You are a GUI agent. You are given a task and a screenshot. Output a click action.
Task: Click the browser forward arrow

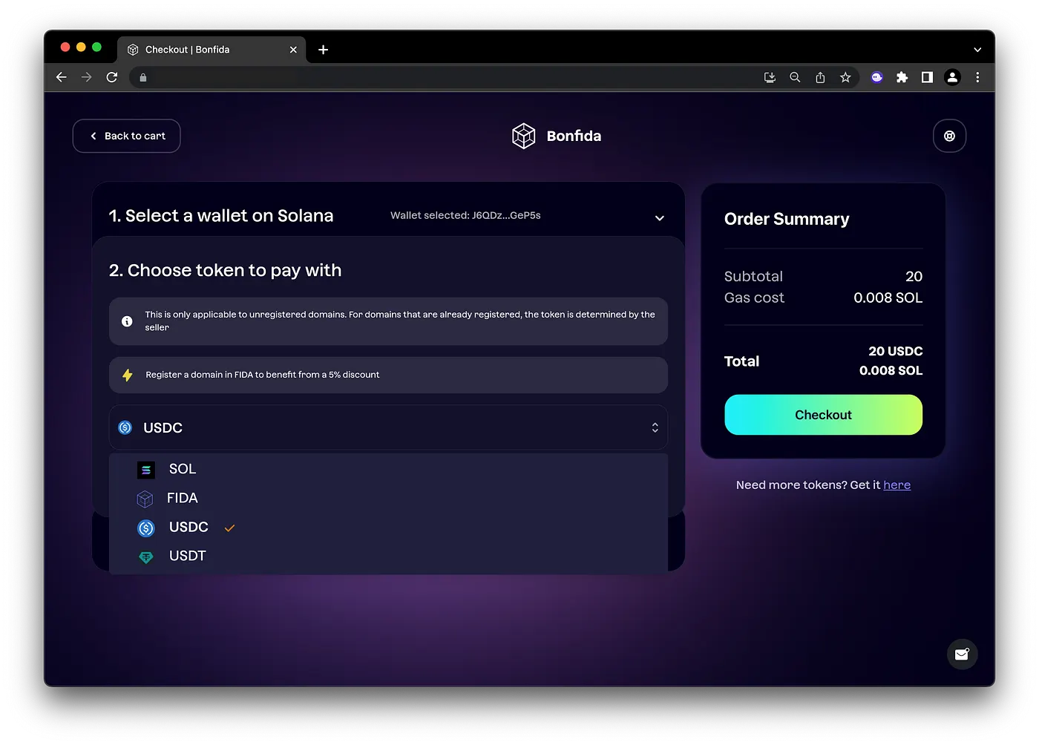pyautogui.click(x=87, y=77)
